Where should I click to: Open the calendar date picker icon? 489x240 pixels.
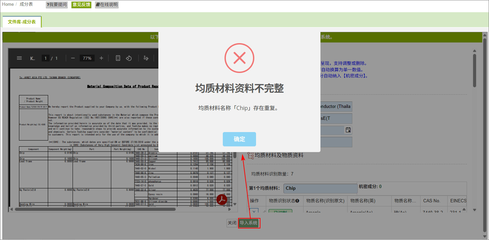click(348, 130)
